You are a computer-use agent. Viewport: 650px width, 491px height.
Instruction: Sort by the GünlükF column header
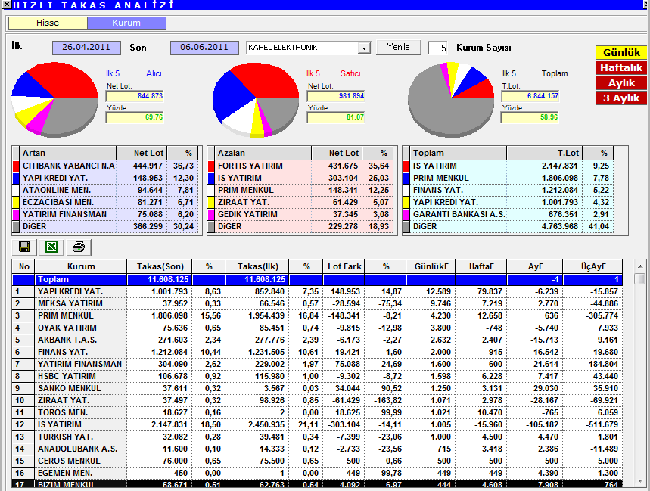pyautogui.click(x=431, y=266)
